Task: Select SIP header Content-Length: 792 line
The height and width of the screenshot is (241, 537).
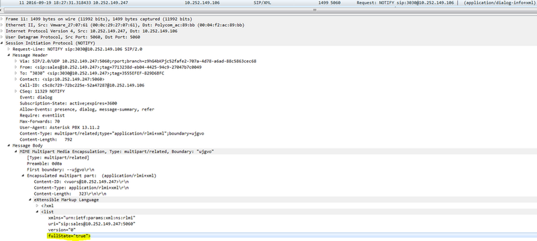Action: [46, 139]
